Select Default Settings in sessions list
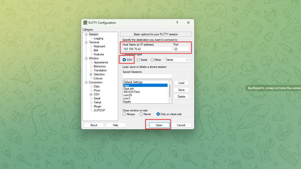This screenshot has width=301, height=169. (145, 82)
